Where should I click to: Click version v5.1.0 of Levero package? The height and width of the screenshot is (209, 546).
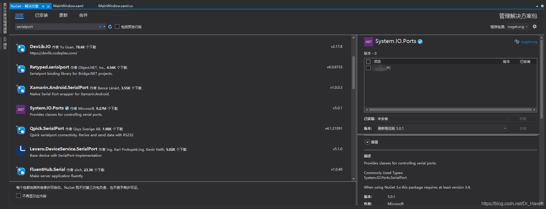(x=338, y=149)
